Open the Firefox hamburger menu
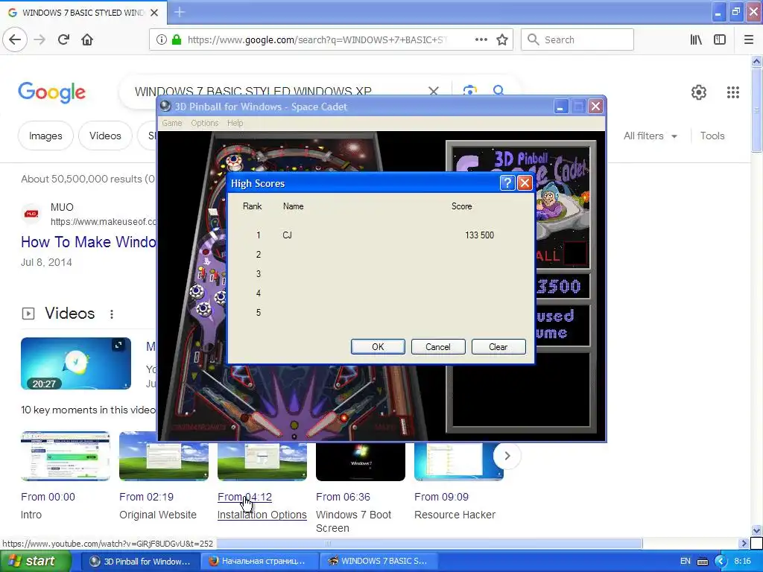This screenshot has height=572, width=763. pyautogui.click(x=749, y=39)
